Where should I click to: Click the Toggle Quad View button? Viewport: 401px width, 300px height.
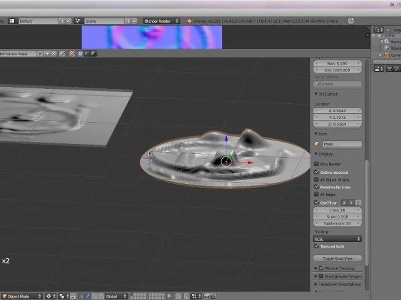click(x=338, y=258)
